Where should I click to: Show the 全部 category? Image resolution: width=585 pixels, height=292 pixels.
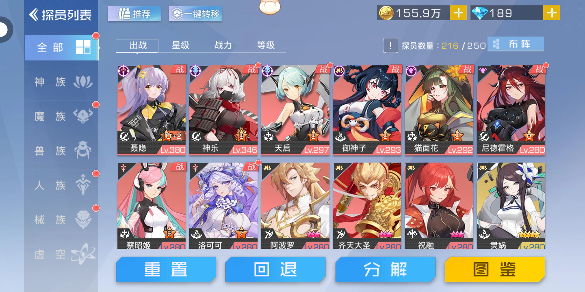[x=61, y=48]
